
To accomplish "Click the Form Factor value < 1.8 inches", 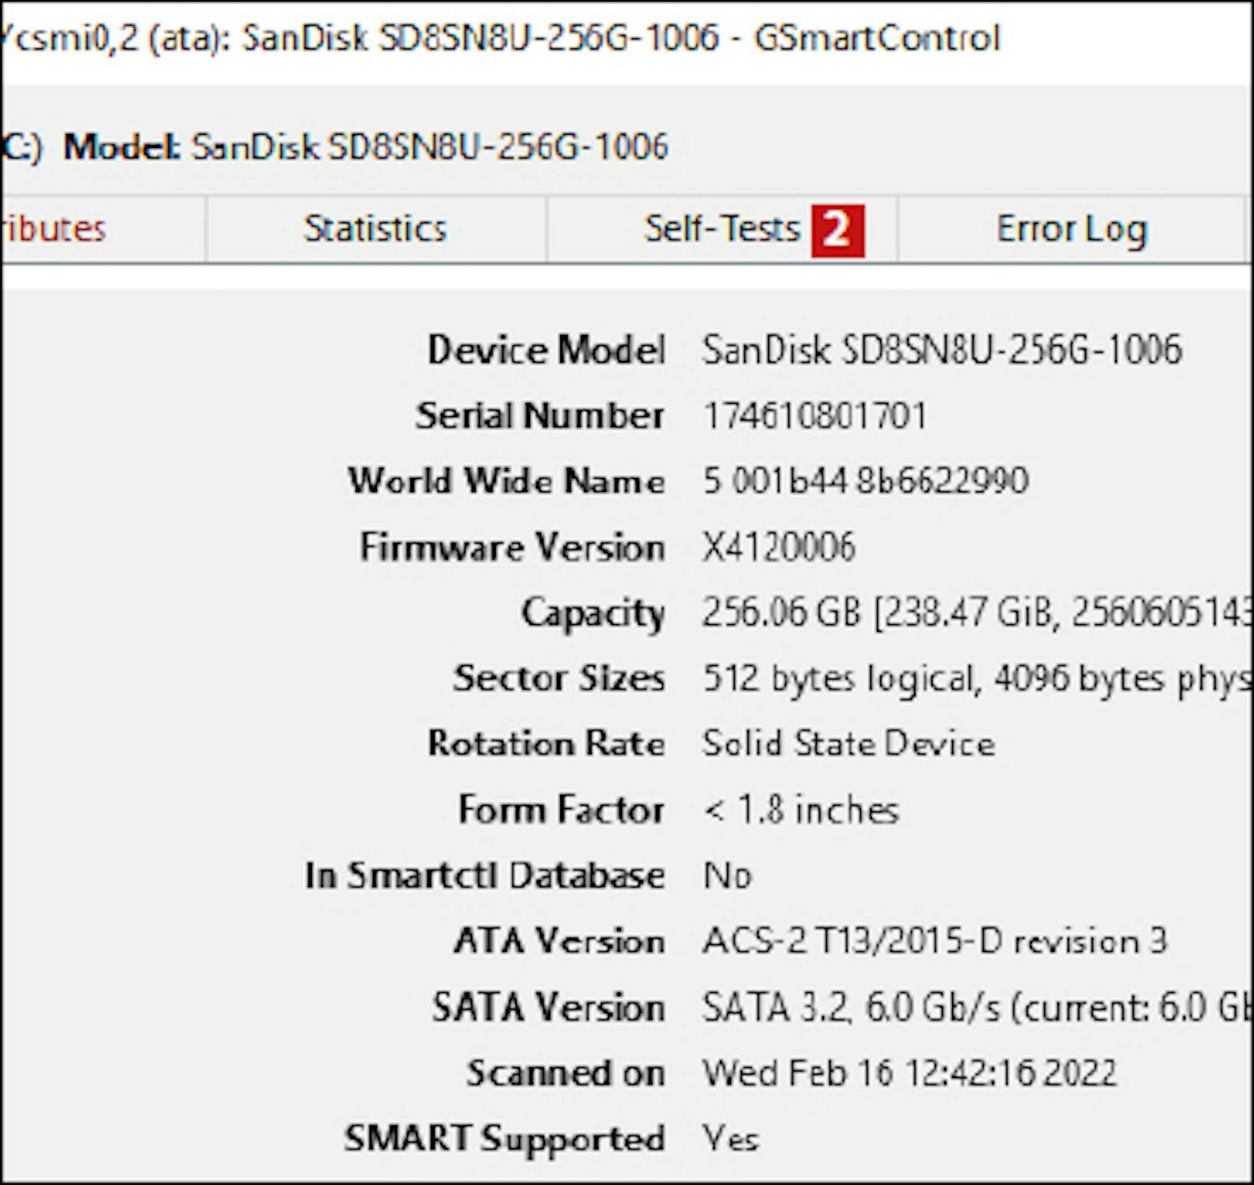I will (800, 810).
